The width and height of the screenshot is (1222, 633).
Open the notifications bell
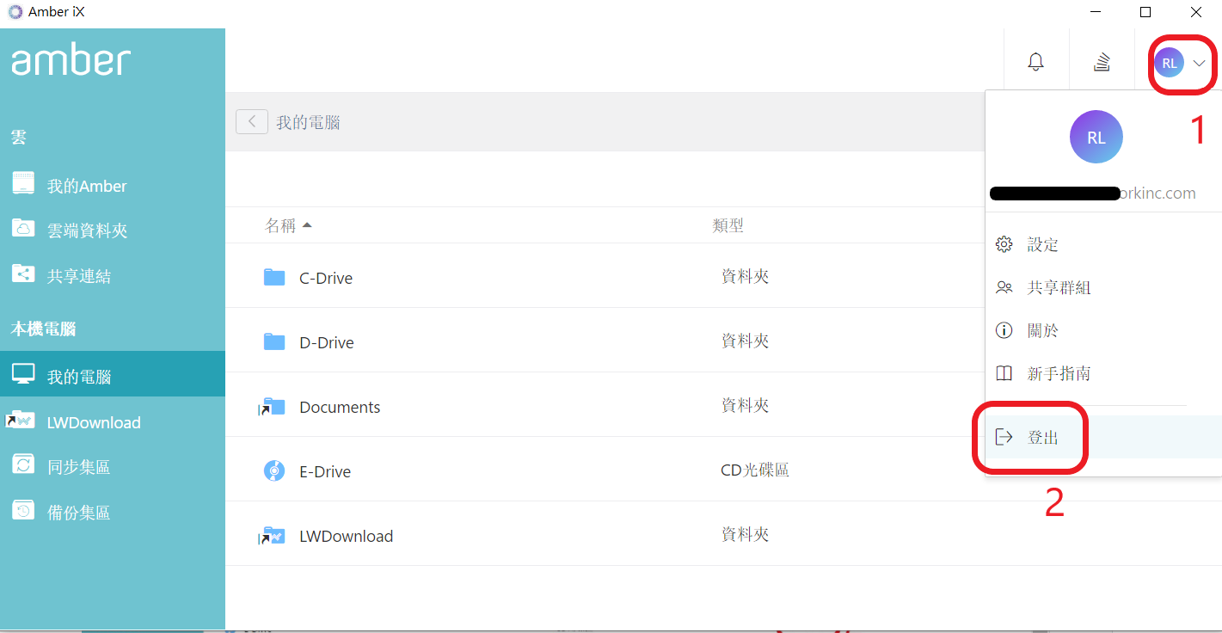coord(1036,62)
